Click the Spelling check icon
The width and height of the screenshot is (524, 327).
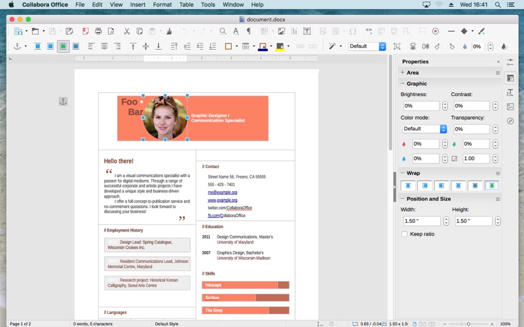(x=236, y=31)
